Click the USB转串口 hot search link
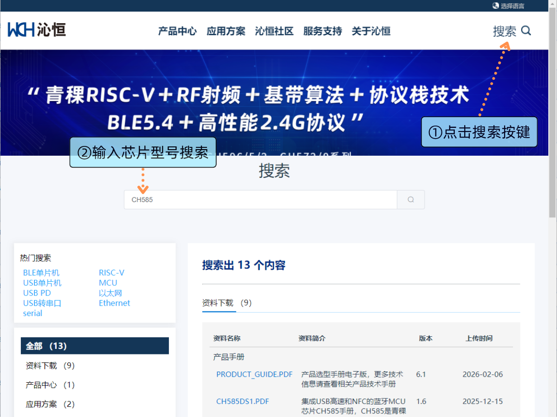The height and width of the screenshot is (417, 557). (x=42, y=303)
